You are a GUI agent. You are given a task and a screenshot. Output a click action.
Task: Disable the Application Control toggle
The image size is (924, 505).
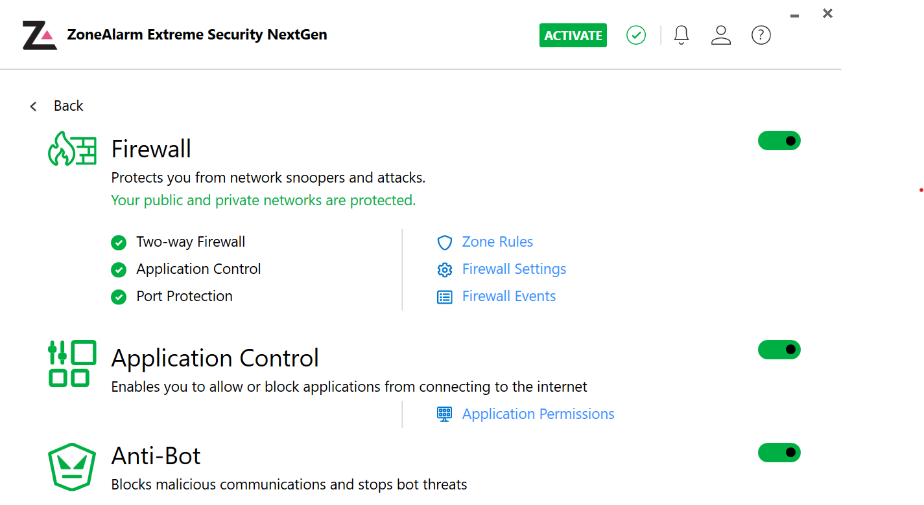pyautogui.click(x=779, y=350)
